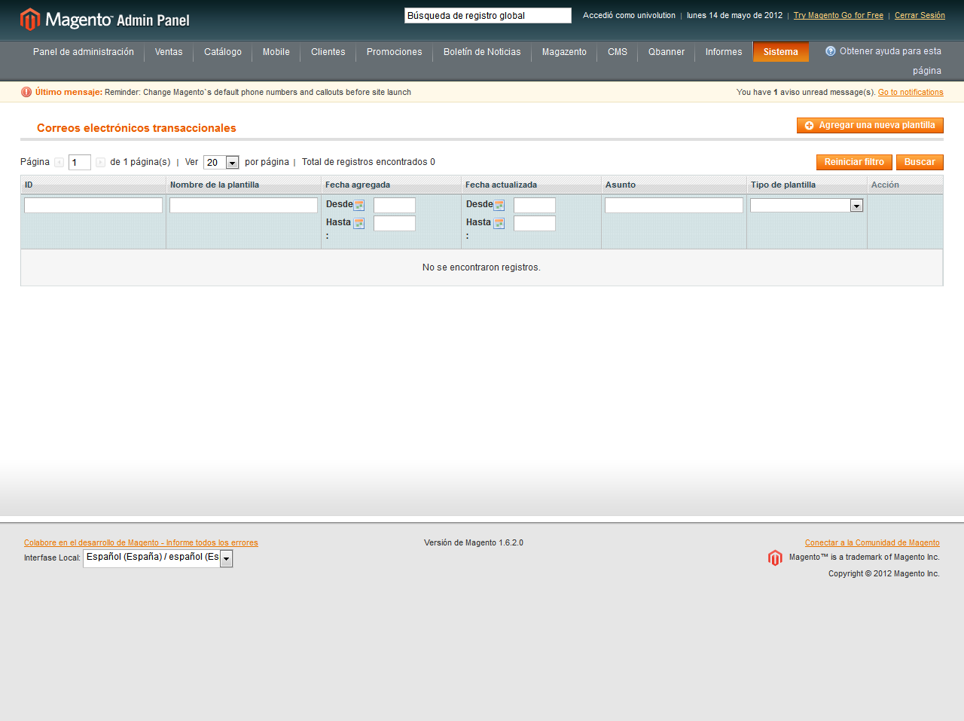The width and height of the screenshot is (964, 721).
Task: Click Agregar una nueva plantilla button
Action: click(x=870, y=126)
